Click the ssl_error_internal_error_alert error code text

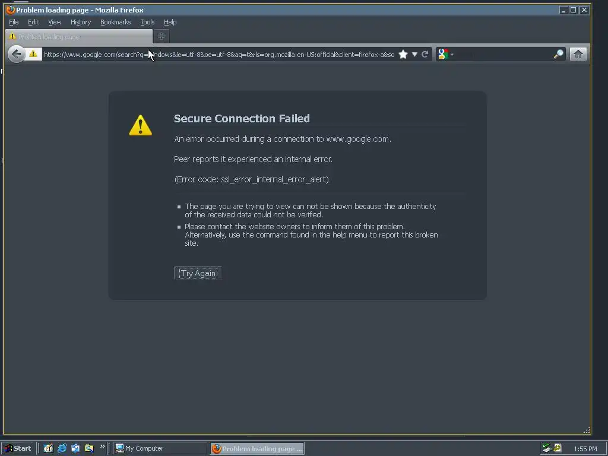(274, 179)
